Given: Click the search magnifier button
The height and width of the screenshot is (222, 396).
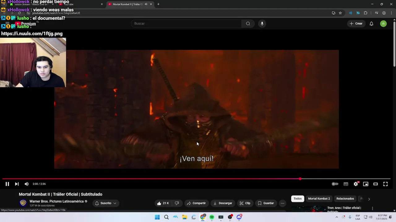Looking at the screenshot, I should [x=248, y=23].
